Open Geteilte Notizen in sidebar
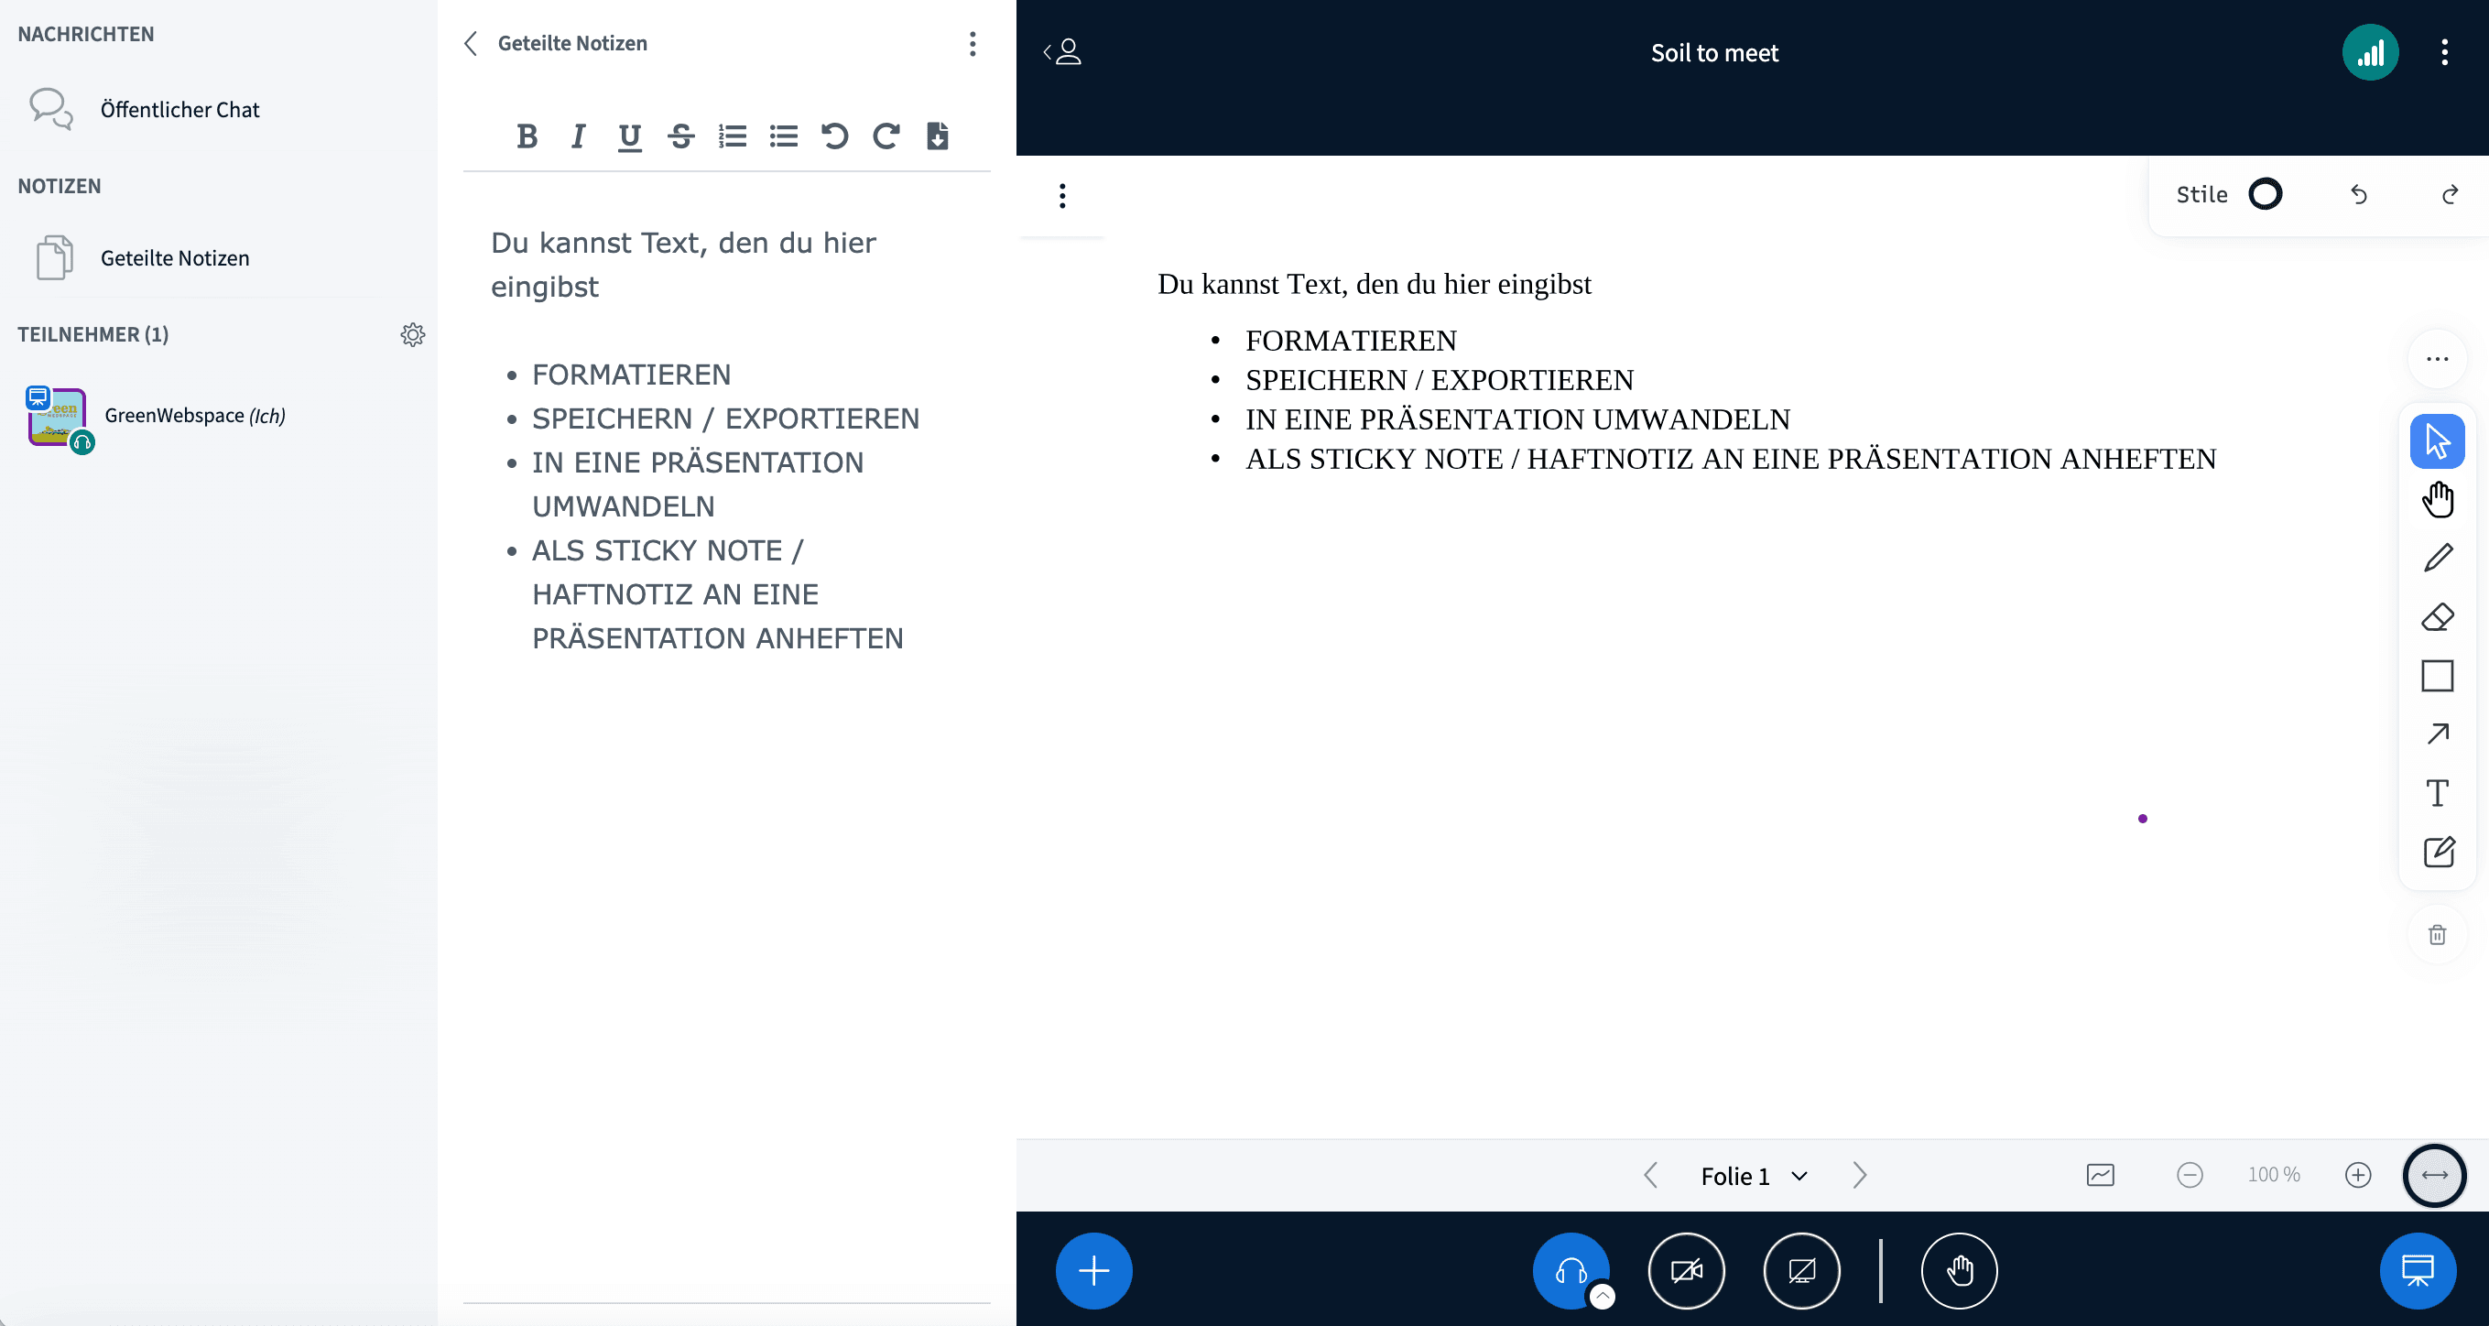The image size is (2489, 1326). click(174, 258)
